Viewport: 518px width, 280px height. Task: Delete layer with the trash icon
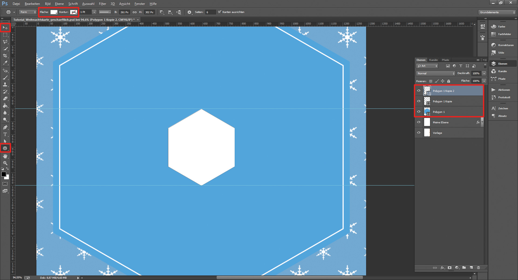(x=478, y=268)
